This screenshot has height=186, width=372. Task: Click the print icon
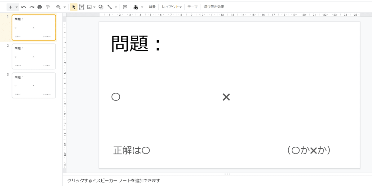click(x=40, y=7)
